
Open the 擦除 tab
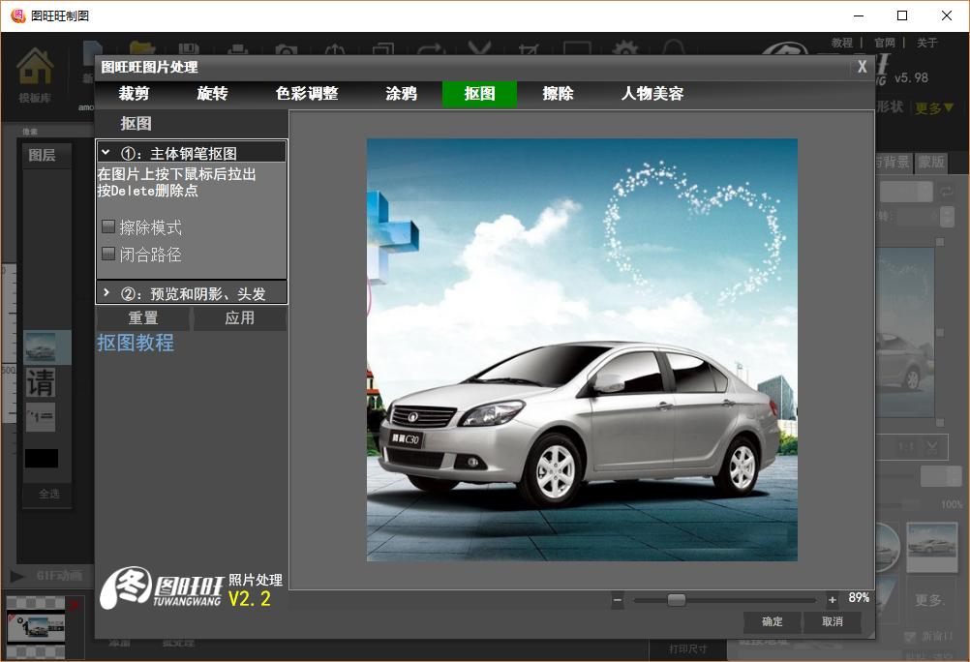[x=558, y=94]
